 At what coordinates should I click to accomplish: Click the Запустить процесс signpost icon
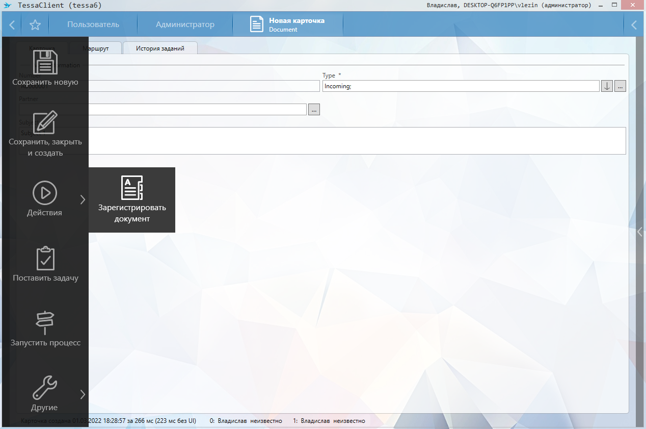click(45, 323)
